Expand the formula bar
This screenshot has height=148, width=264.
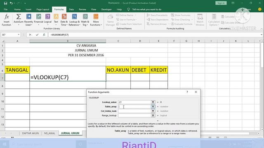(261, 35)
